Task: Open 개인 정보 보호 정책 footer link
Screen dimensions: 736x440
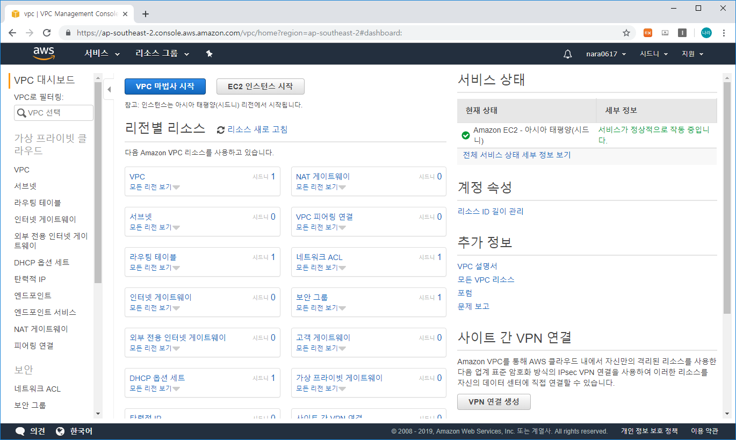Action: pyautogui.click(x=649, y=431)
